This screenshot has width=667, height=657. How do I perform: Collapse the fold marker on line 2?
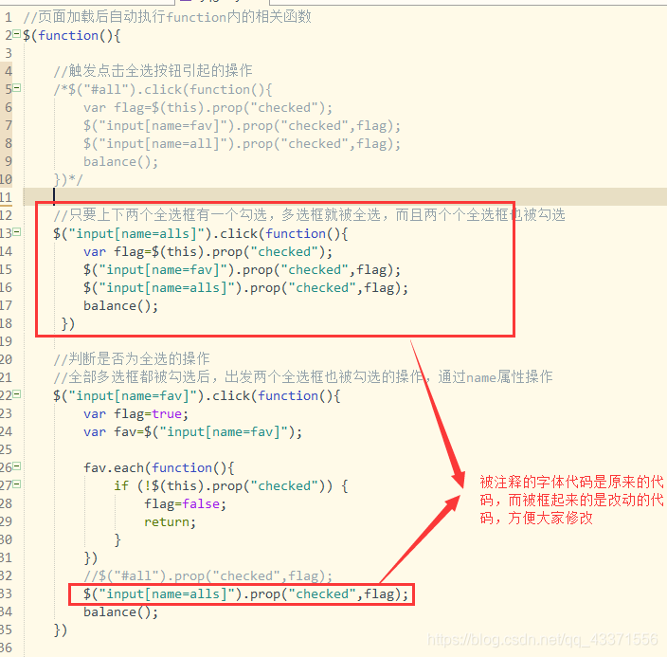(17, 33)
